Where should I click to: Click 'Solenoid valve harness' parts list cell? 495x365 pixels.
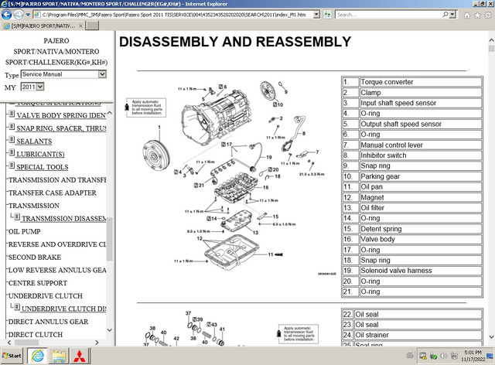click(421, 271)
